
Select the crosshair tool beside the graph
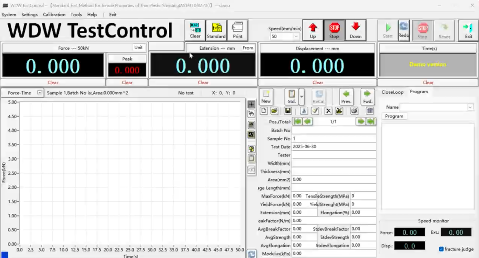[251, 104]
